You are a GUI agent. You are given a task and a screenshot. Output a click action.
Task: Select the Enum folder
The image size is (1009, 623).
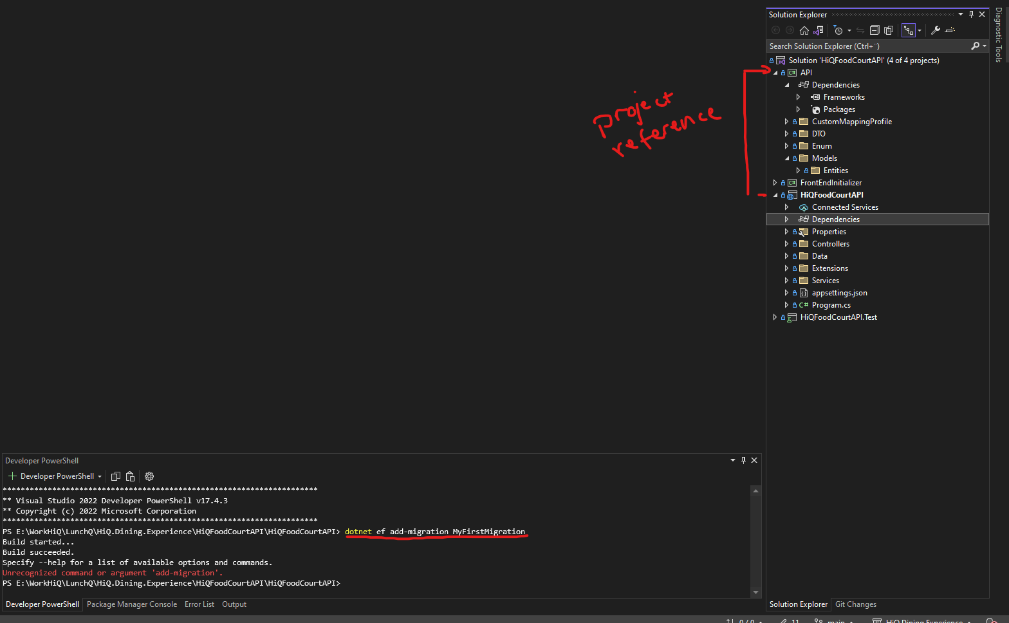[x=822, y=146]
